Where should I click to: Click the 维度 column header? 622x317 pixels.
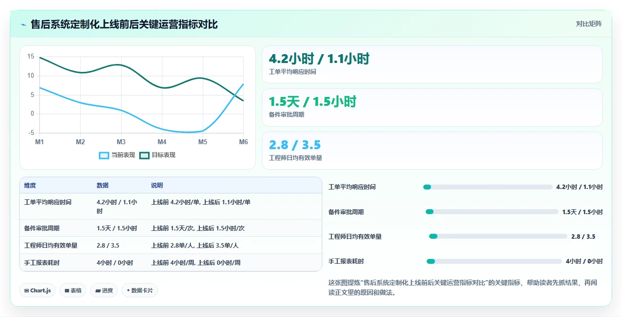30,186
